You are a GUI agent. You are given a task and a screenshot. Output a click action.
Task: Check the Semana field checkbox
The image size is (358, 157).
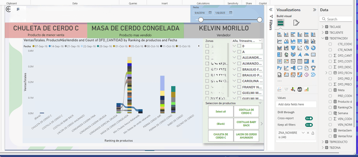[x=330, y=113]
